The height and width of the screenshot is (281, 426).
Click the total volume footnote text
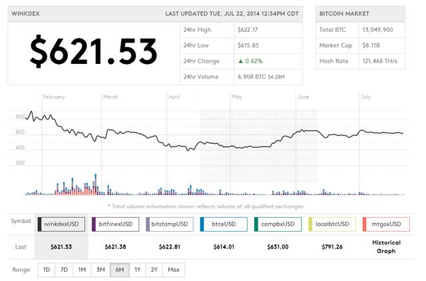[x=206, y=206]
